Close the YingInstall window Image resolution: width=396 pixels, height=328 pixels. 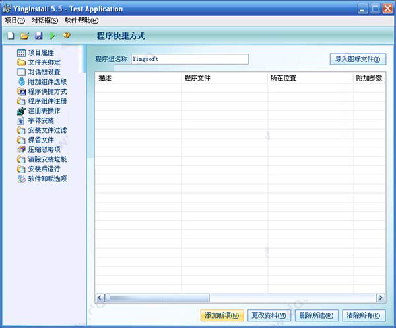[387, 9]
